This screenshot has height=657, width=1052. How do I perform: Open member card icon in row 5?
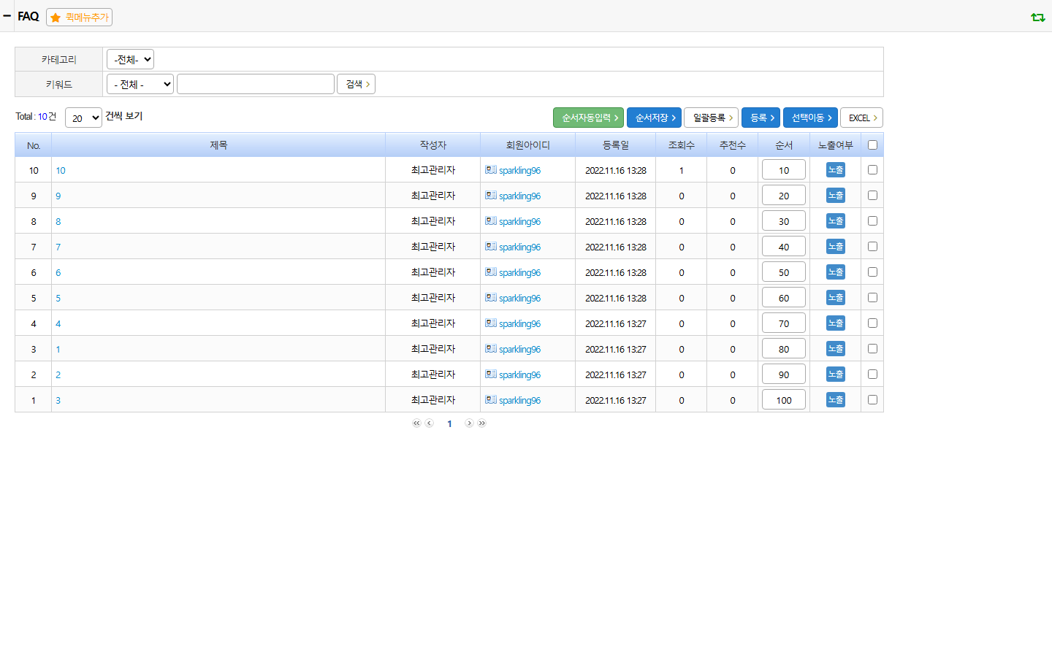tap(491, 297)
